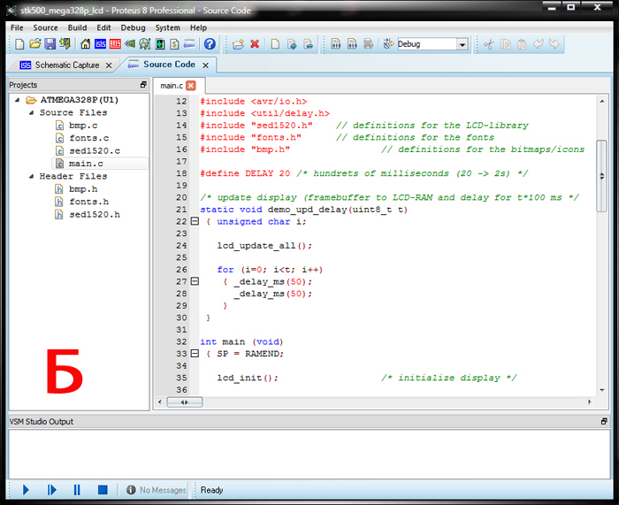Viewport: 619px width, 505px height.
Task: Select the main.c editor tab
Action: tap(172, 86)
